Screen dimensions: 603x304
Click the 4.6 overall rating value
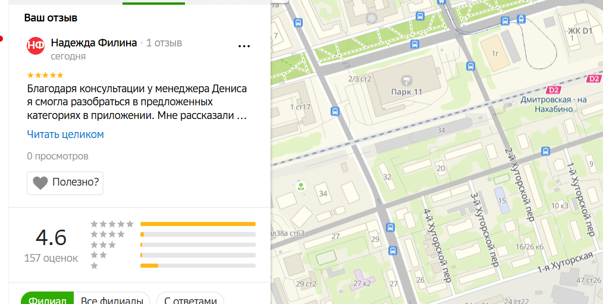coord(51,237)
